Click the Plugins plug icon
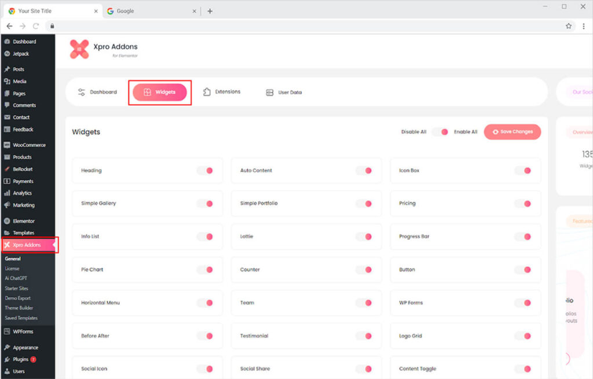Screen dimensions: 593x379 point(7,359)
